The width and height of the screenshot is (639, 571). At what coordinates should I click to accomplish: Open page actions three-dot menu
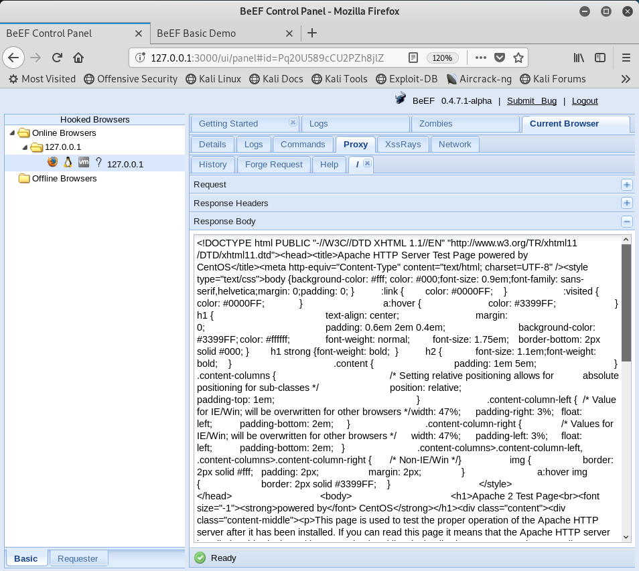pos(480,58)
